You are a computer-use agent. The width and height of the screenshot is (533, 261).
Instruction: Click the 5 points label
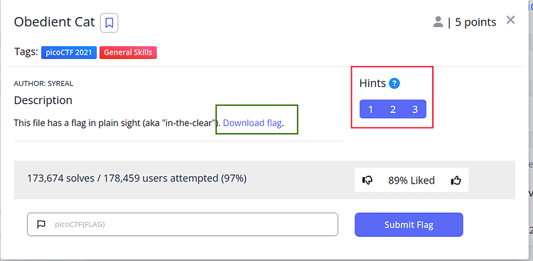point(475,22)
